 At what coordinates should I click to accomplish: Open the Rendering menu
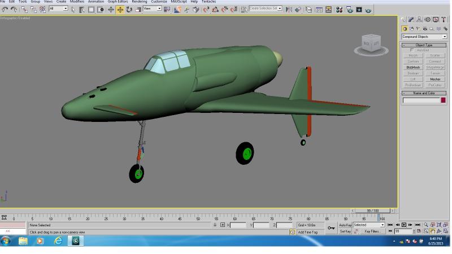tap(140, 2)
